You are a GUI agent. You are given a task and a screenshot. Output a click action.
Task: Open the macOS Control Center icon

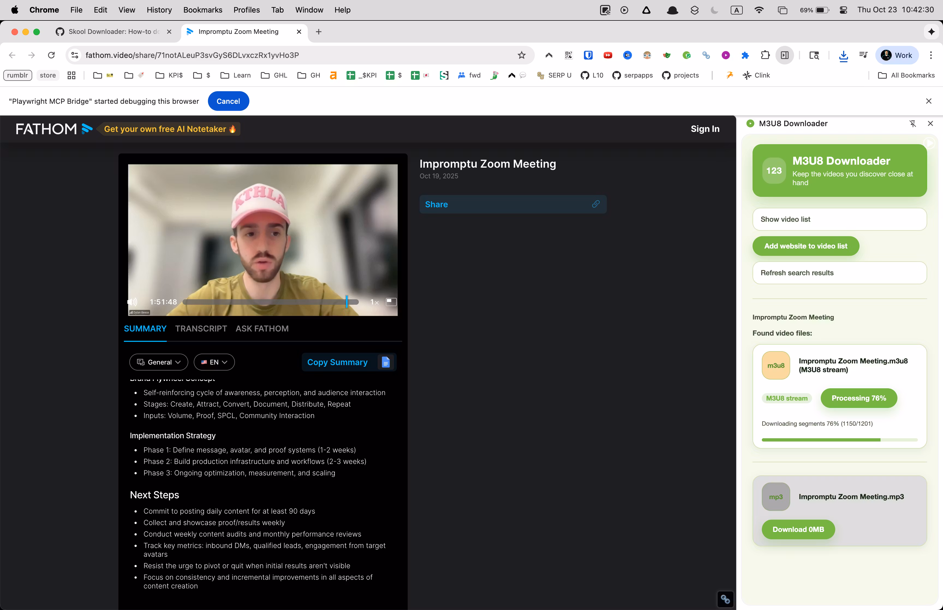pos(843,10)
